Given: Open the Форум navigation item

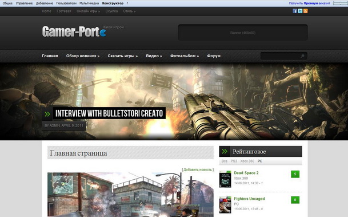Looking at the screenshot, I should (214, 56).
